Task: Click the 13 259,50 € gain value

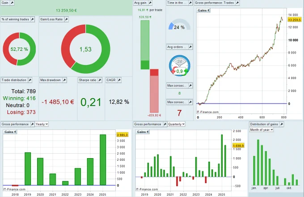Action: [66, 10]
